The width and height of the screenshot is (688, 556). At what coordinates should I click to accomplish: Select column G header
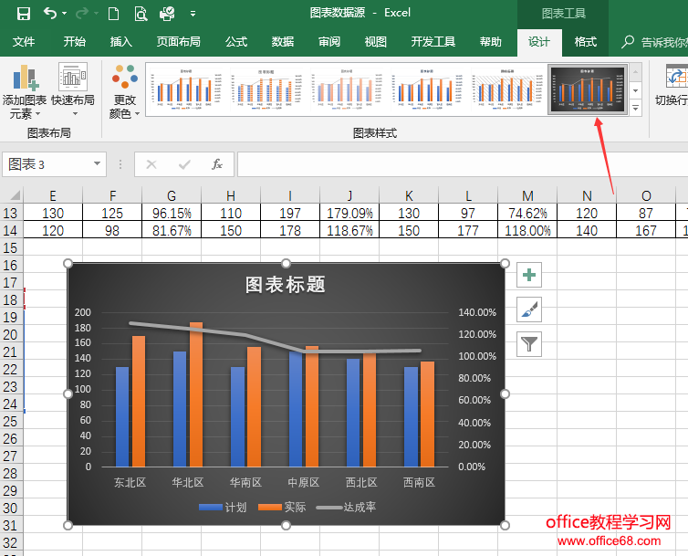(x=172, y=195)
